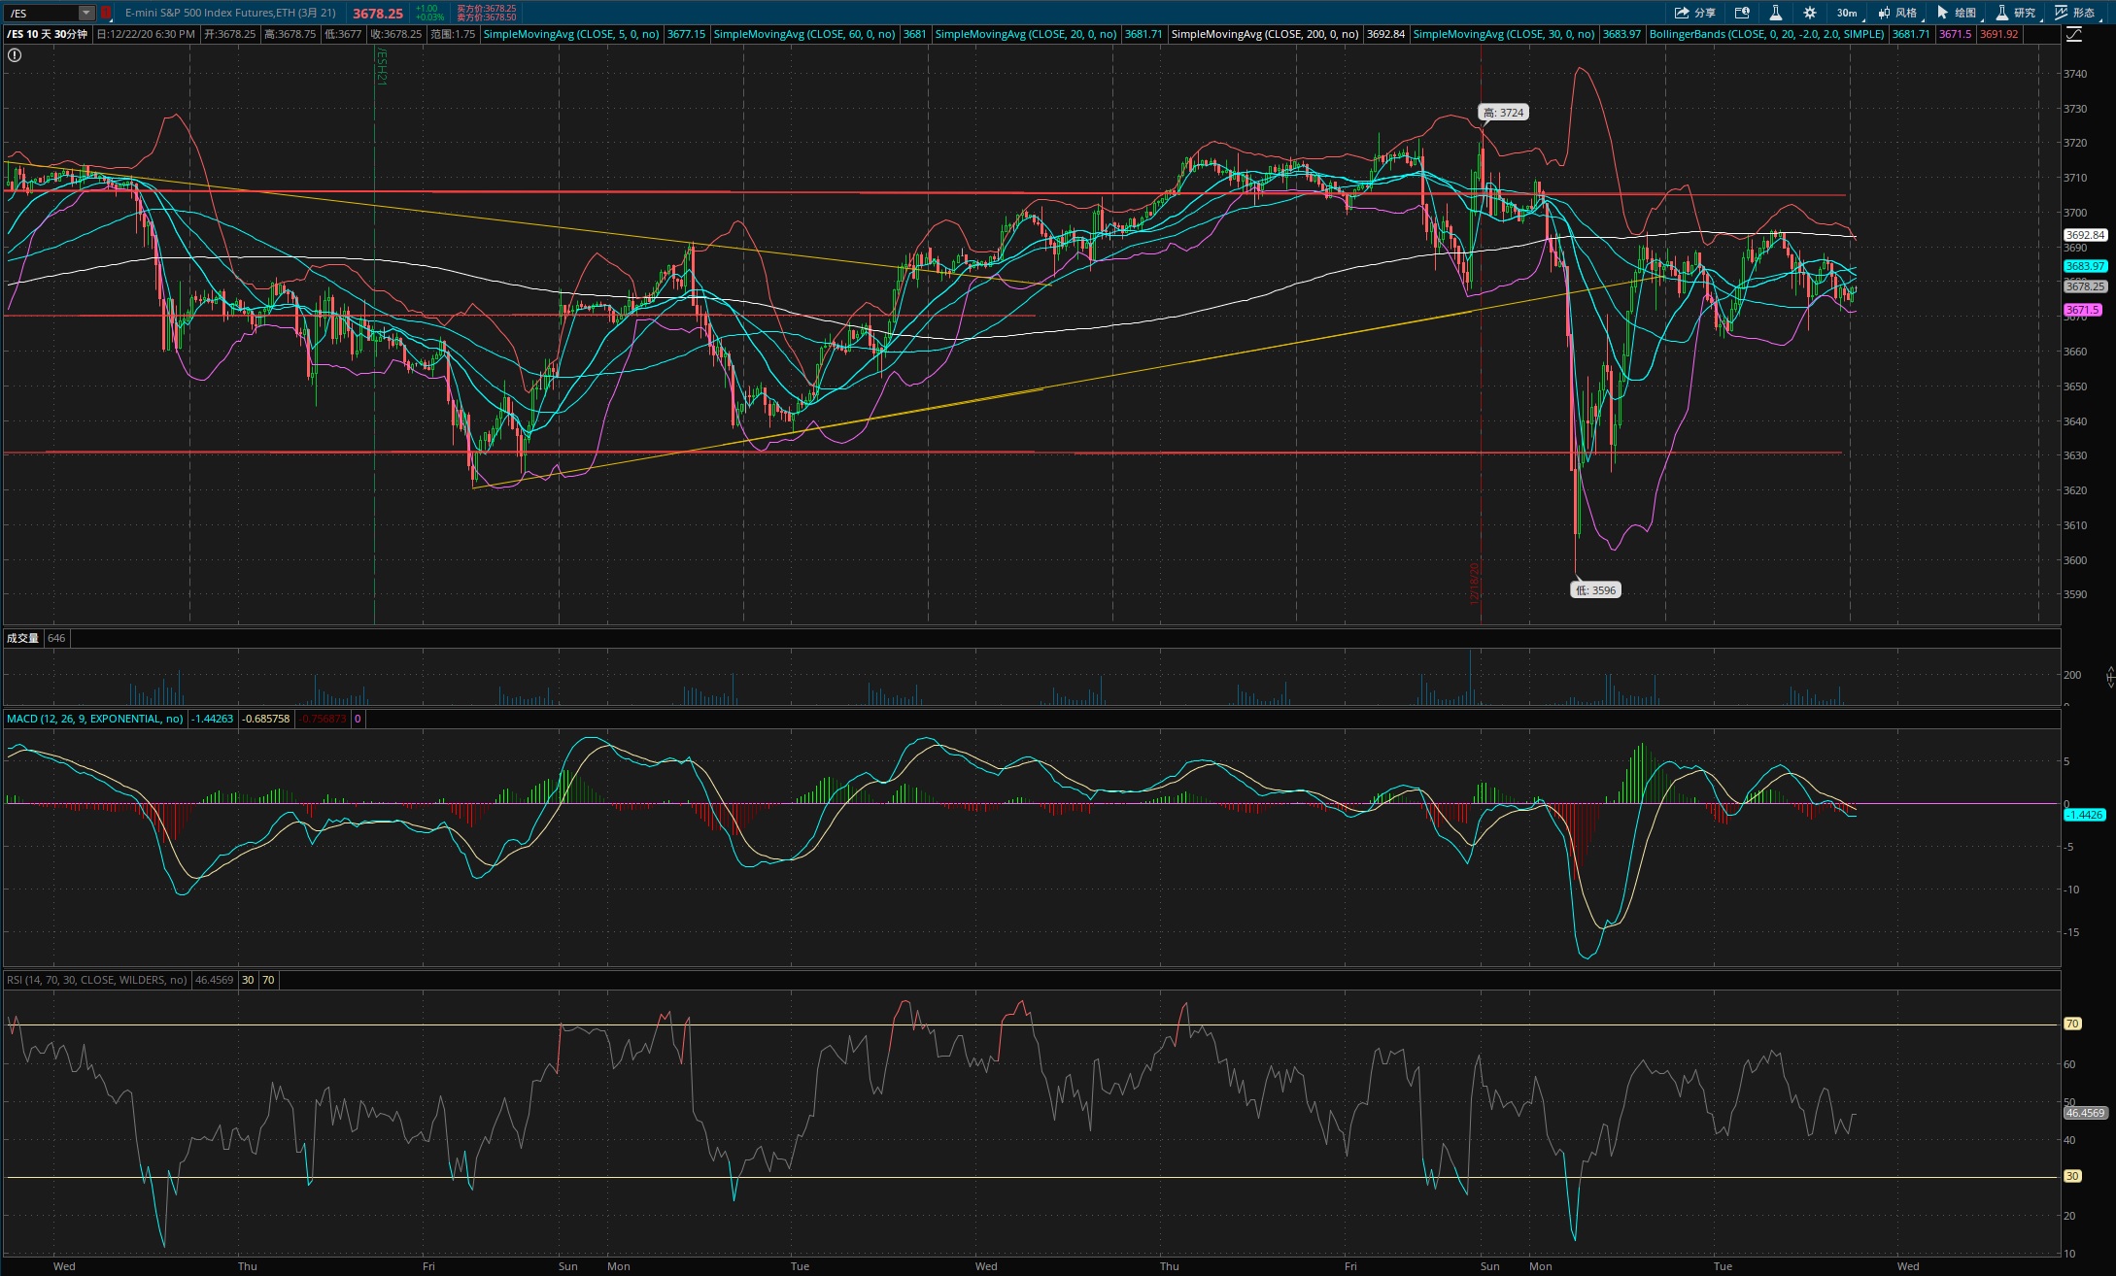Click the RSI study label

coord(96,980)
